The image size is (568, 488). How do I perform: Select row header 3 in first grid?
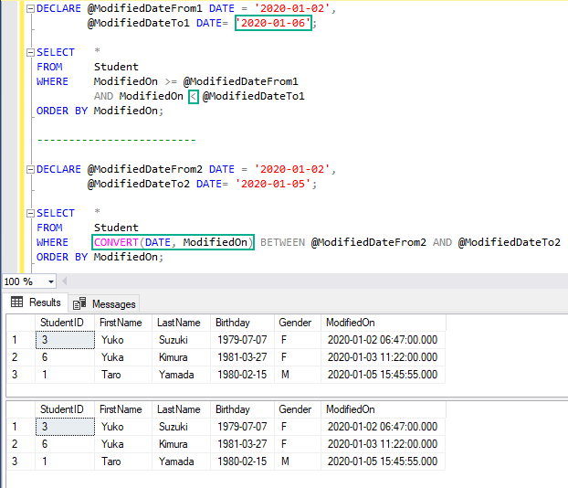21,375
